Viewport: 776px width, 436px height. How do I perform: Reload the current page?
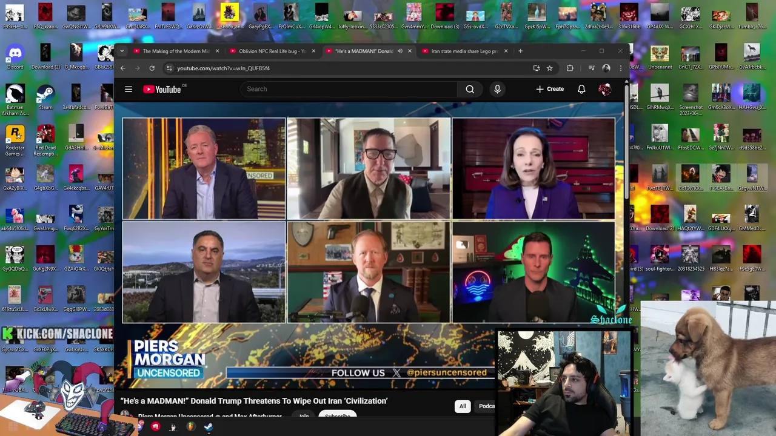pos(152,68)
